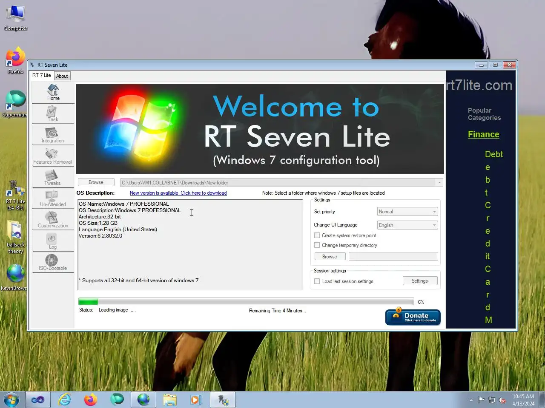545x408 pixels.
Task: Click the network icon in system tray
Action: pos(492,400)
